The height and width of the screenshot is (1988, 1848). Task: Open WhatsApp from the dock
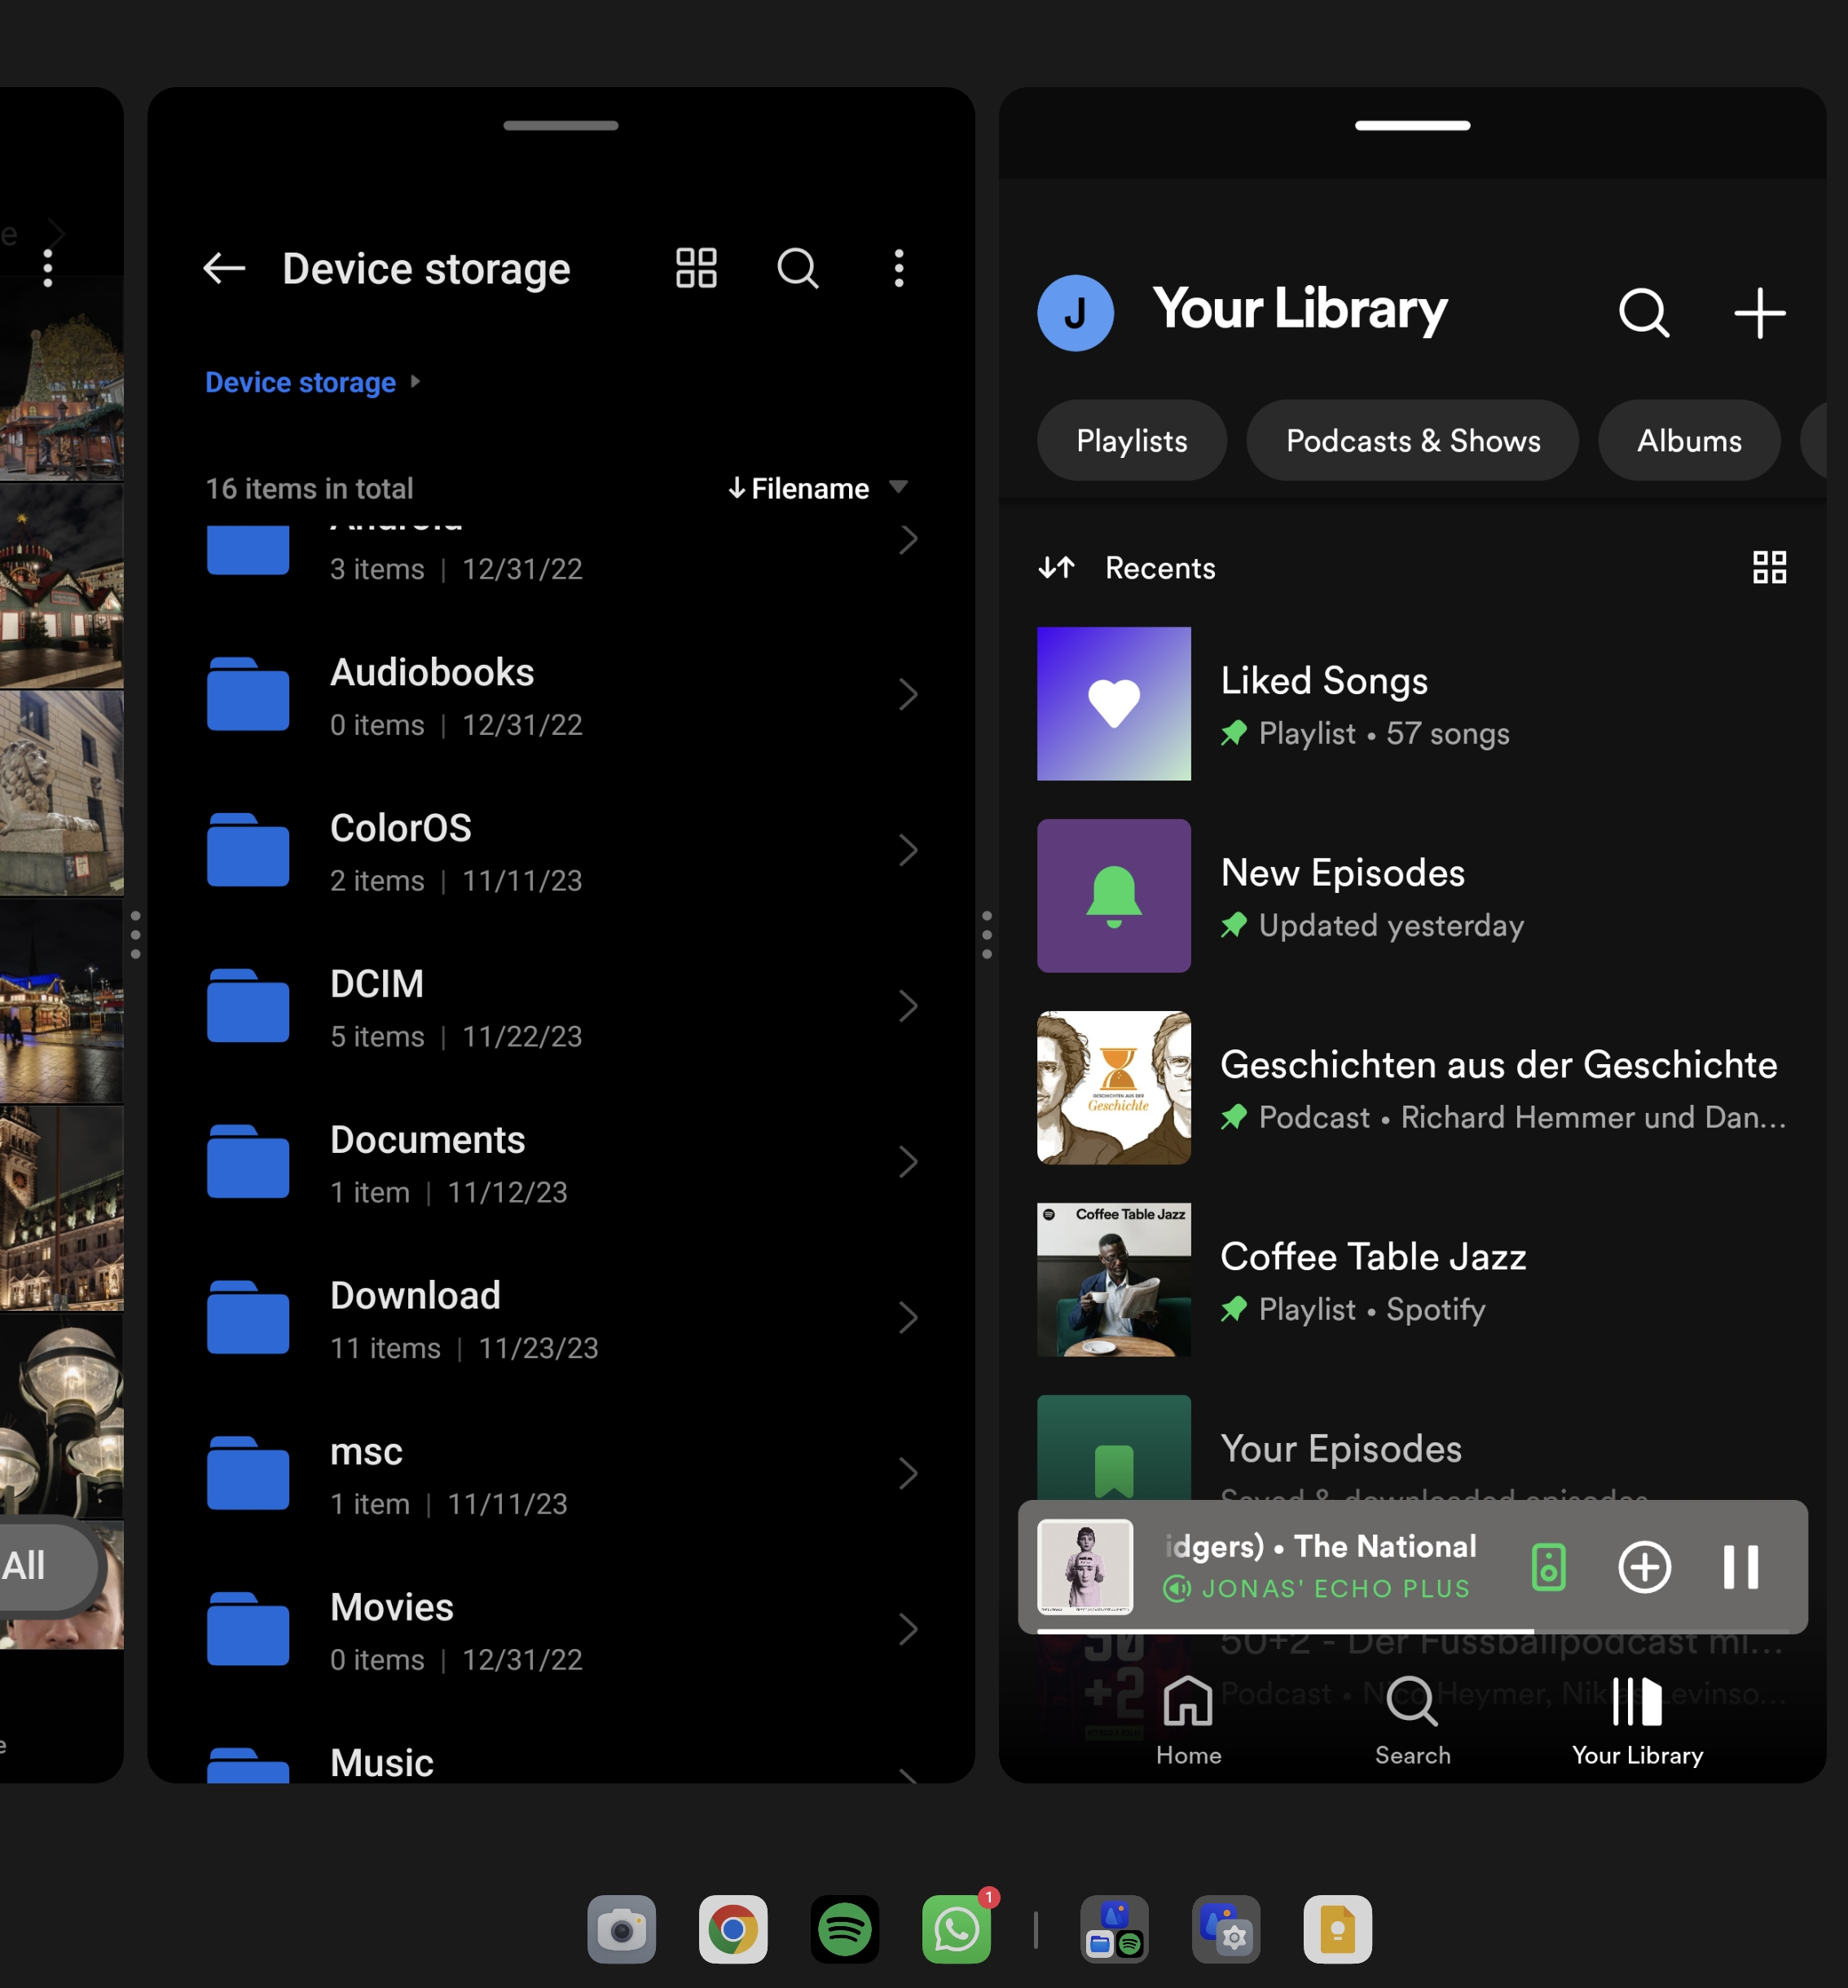click(956, 1929)
